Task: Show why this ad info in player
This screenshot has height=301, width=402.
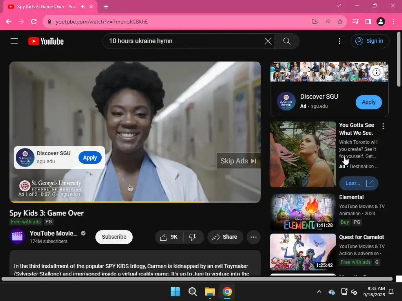Action: tap(54, 194)
